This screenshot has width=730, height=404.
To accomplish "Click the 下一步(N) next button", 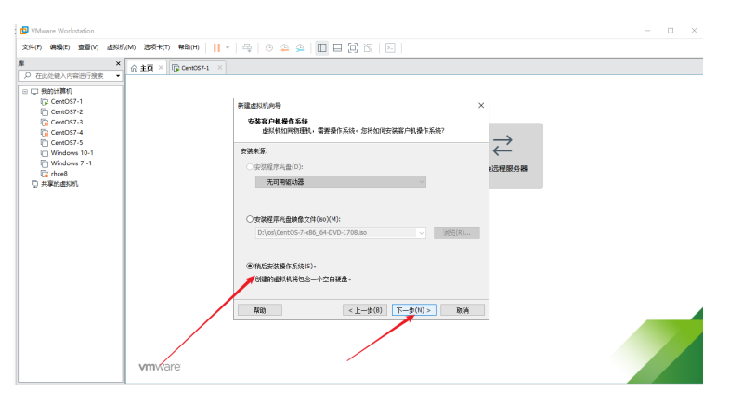I will 414,310.
